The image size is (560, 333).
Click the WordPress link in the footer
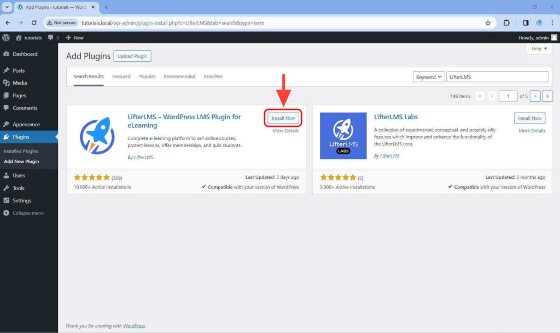[x=134, y=325]
